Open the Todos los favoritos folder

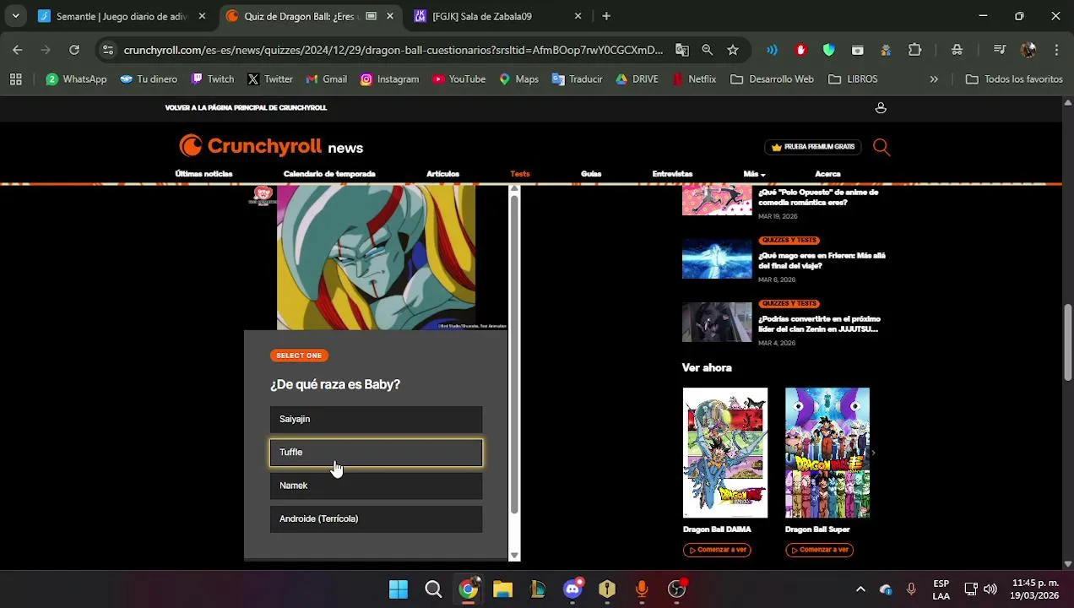pyautogui.click(x=1014, y=79)
